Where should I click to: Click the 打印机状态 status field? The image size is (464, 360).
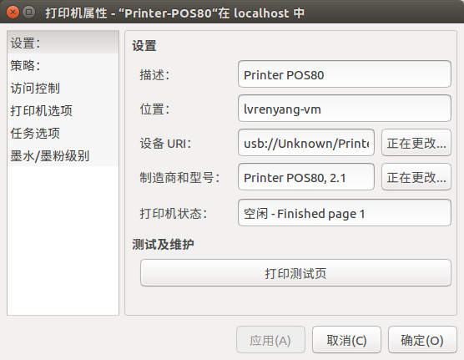point(345,213)
